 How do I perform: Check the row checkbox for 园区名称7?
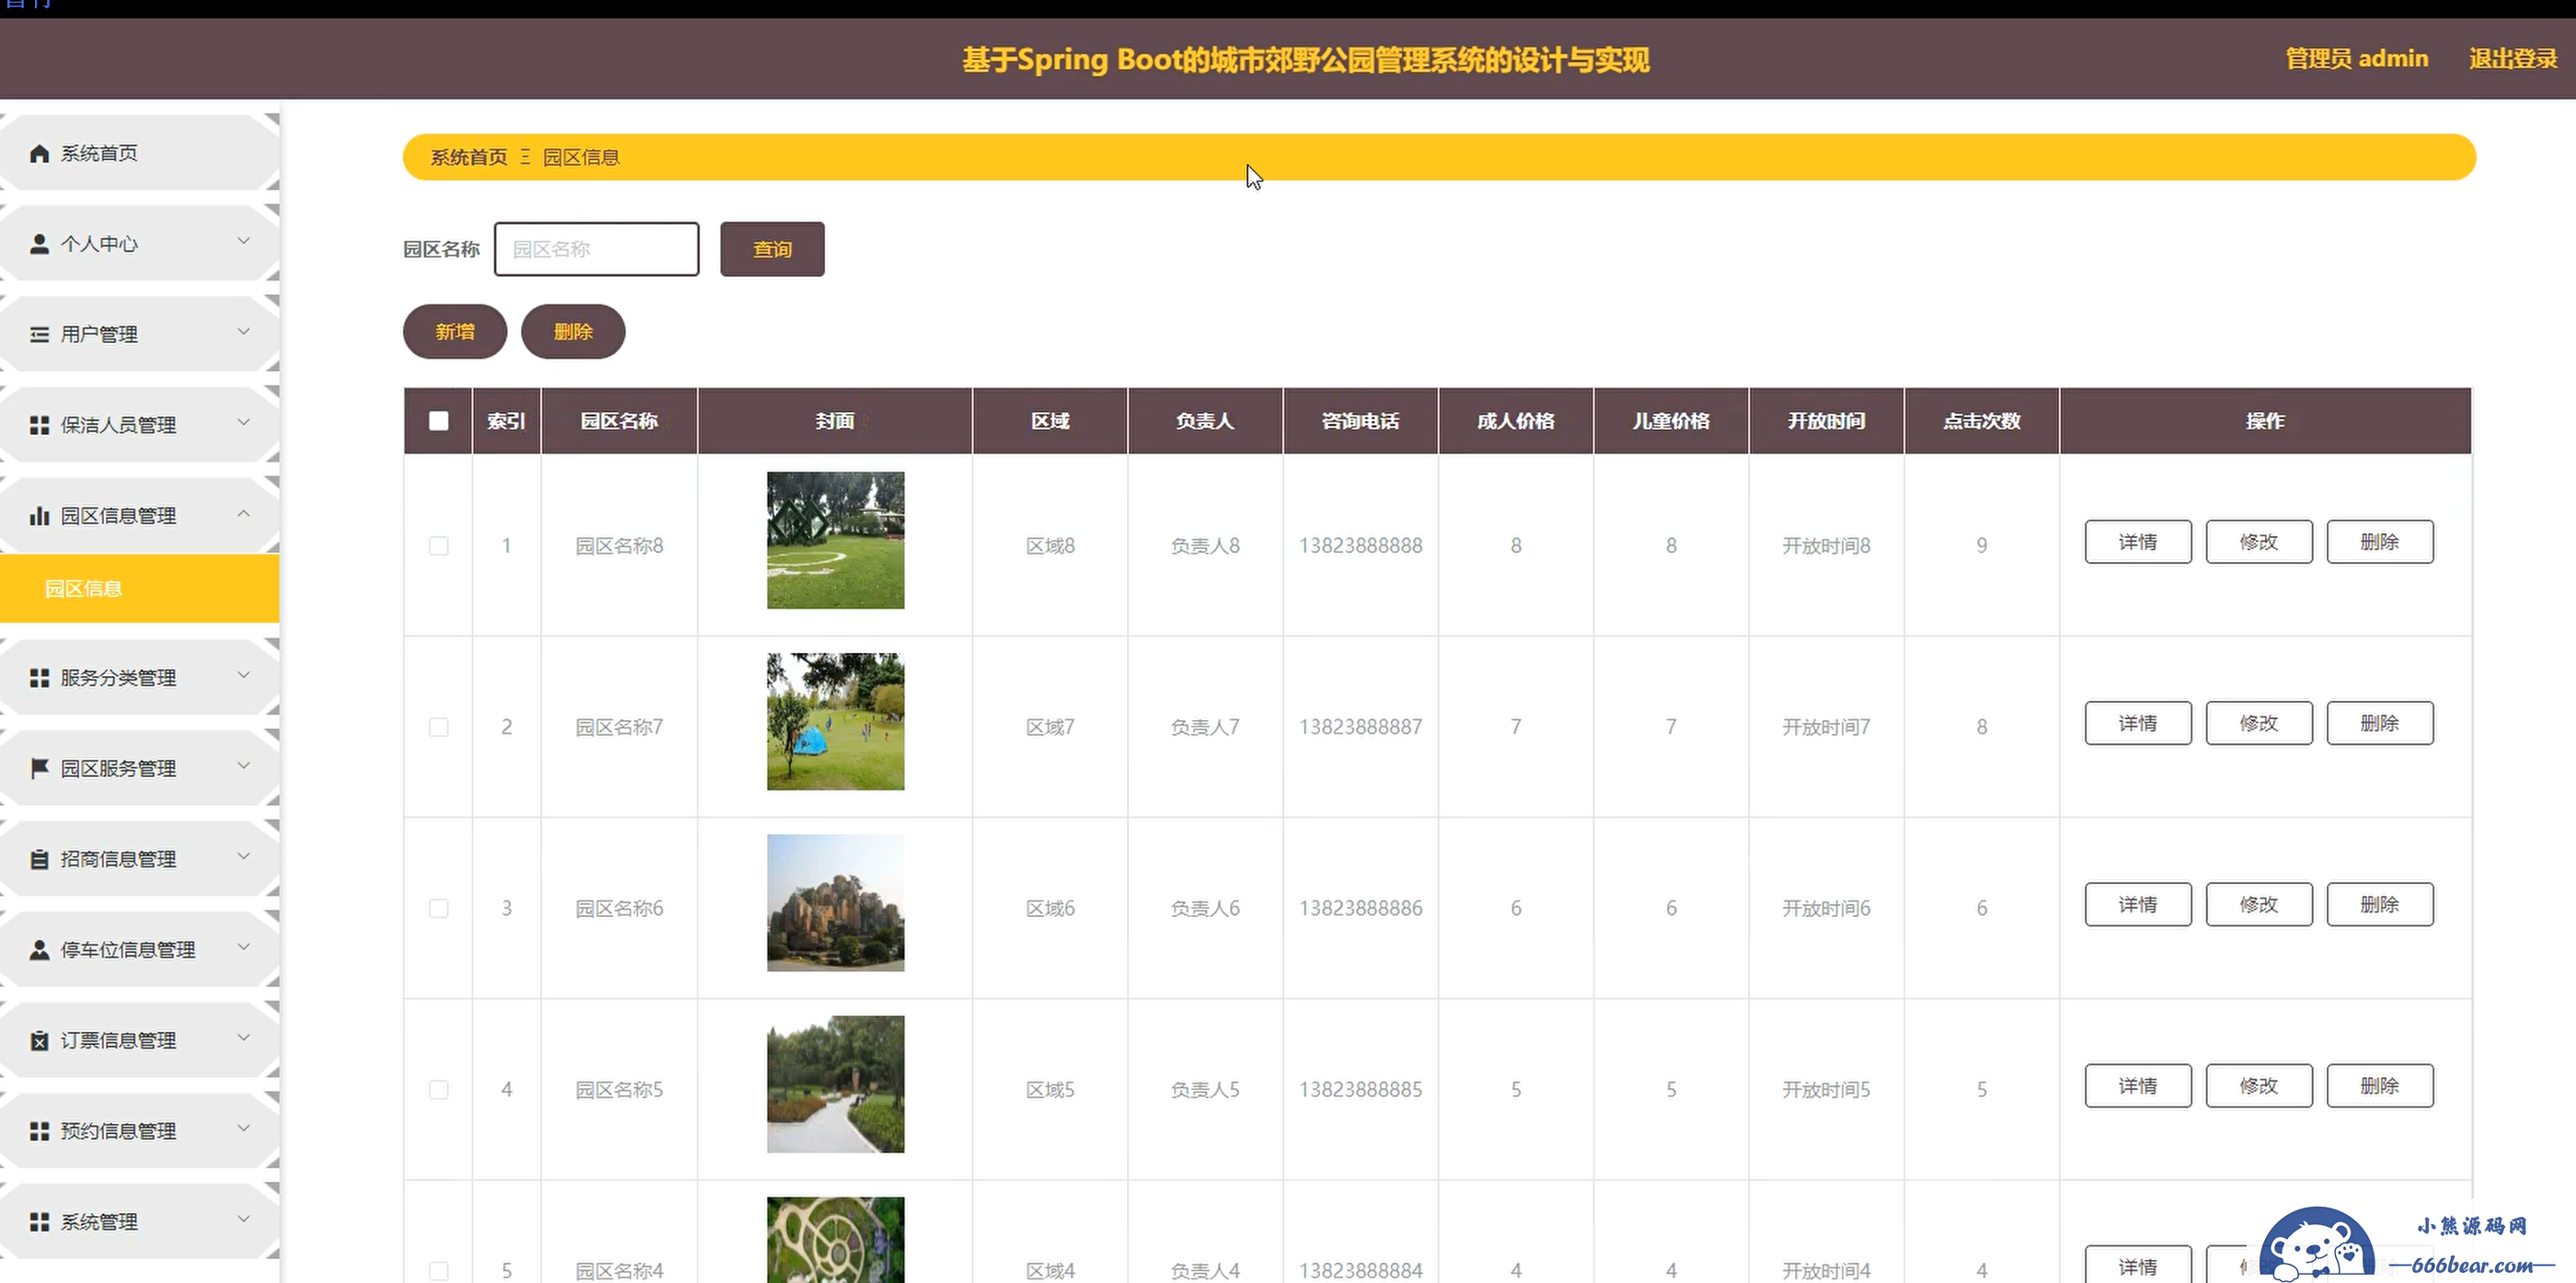438,727
